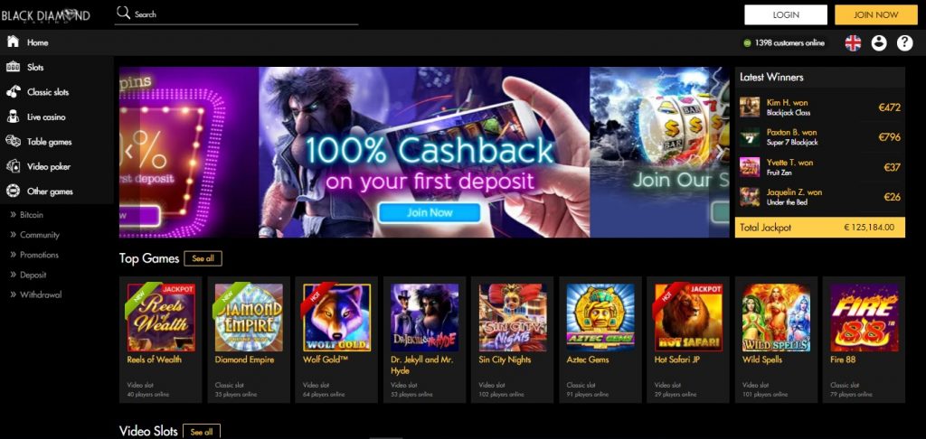This screenshot has height=439, width=926.
Task: Open the help question mark icon
Action: [904, 42]
